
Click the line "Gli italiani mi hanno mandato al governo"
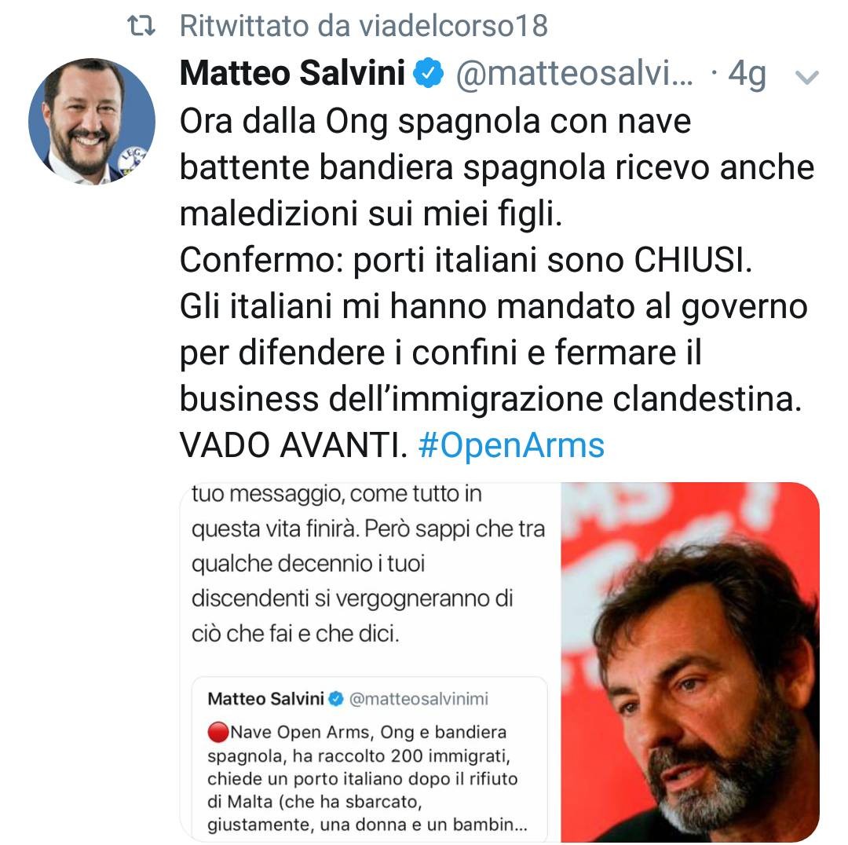point(493,307)
